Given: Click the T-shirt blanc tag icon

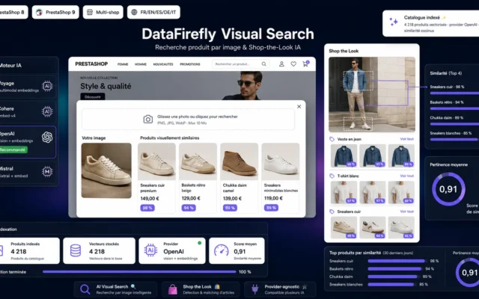Looking at the screenshot, I should [x=332, y=176].
